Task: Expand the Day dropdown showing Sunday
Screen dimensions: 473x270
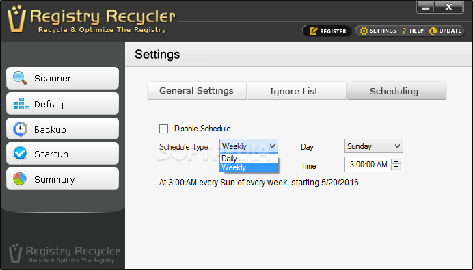Action: coord(373,146)
